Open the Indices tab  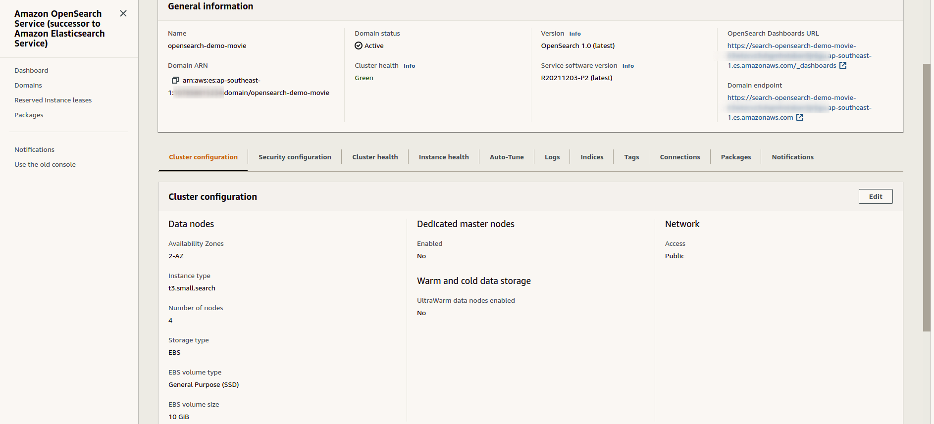pyautogui.click(x=592, y=157)
